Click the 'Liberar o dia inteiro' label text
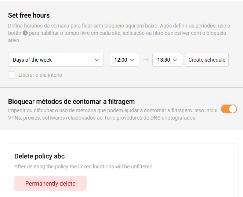This screenshot has height=197, width=243. coord(40,75)
